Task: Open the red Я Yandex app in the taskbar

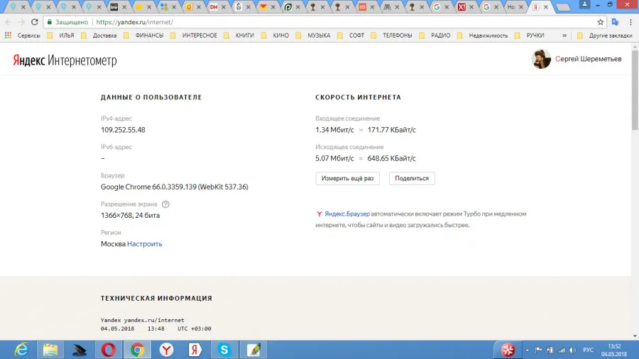Action: (x=195, y=350)
